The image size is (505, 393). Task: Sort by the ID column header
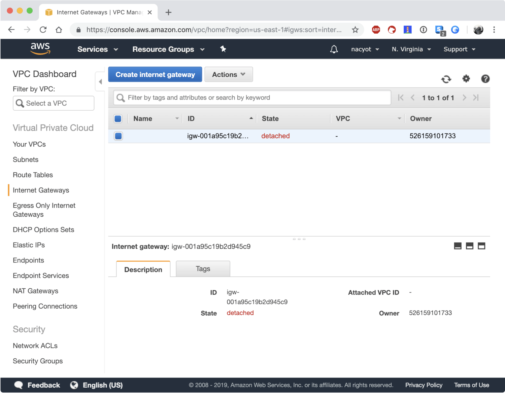coord(220,118)
